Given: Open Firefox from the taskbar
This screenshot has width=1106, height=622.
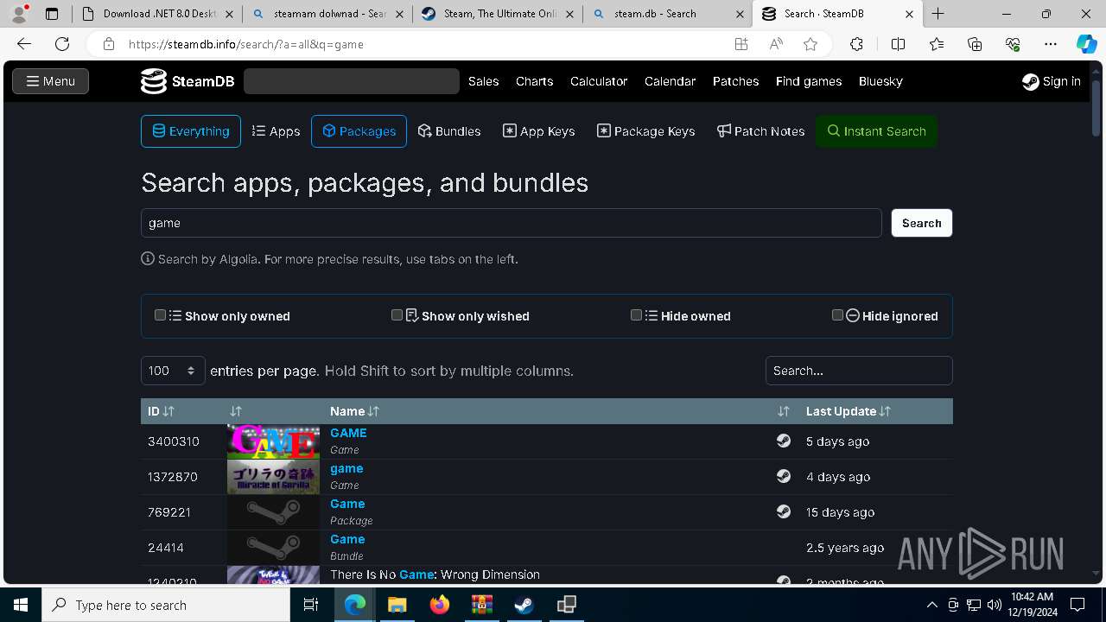Looking at the screenshot, I should pyautogui.click(x=440, y=605).
